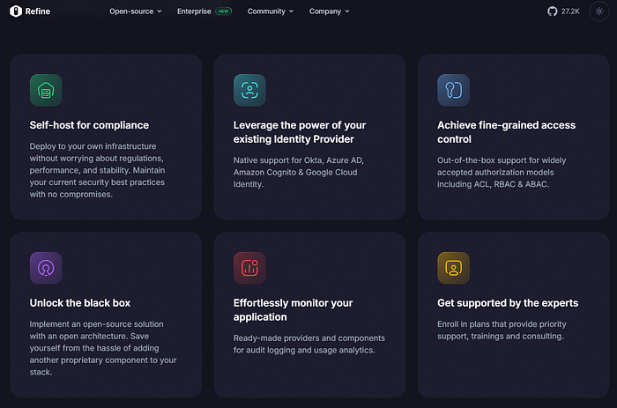Click the Implement an open-source solution paragraph
The height and width of the screenshot is (408, 617).
click(103, 348)
